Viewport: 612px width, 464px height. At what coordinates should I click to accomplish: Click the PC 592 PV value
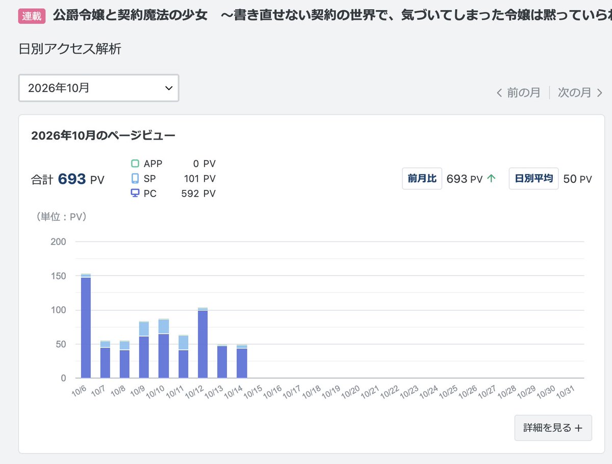(x=198, y=193)
